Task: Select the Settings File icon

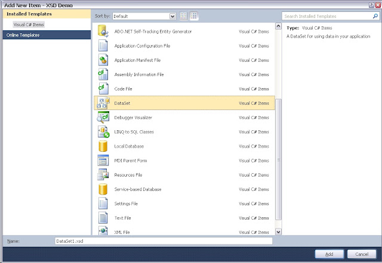Action: 103,203
